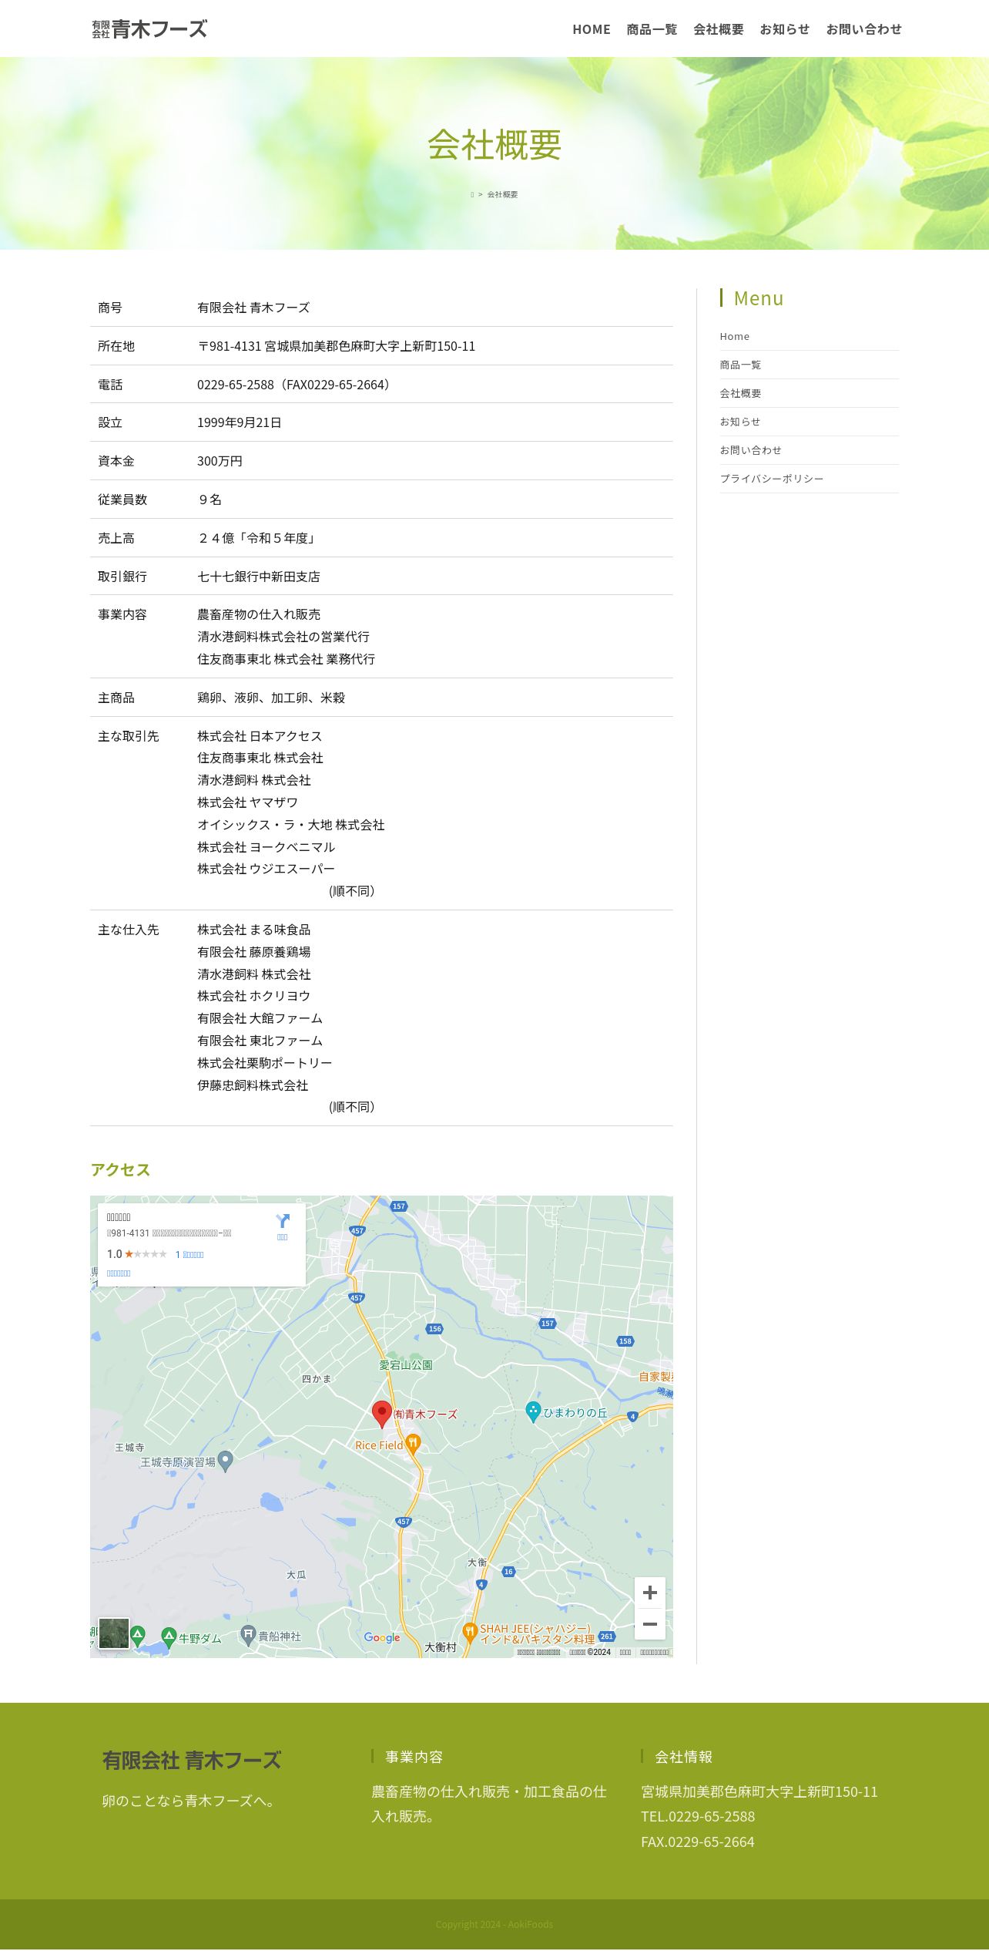Open お問い合わせ in the top navigation
The image size is (989, 1951).
[863, 29]
